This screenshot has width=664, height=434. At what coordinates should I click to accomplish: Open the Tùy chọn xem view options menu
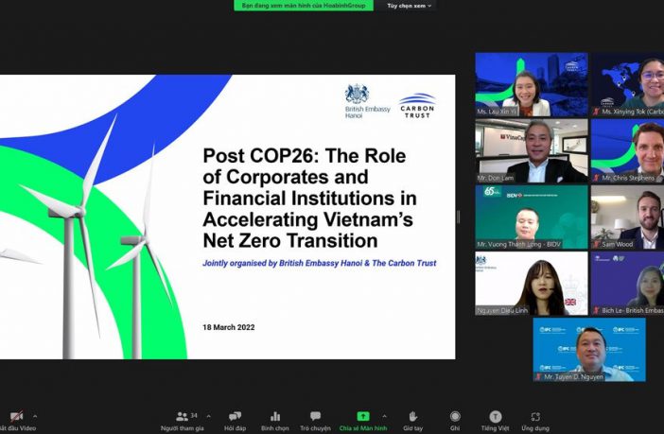point(409,6)
